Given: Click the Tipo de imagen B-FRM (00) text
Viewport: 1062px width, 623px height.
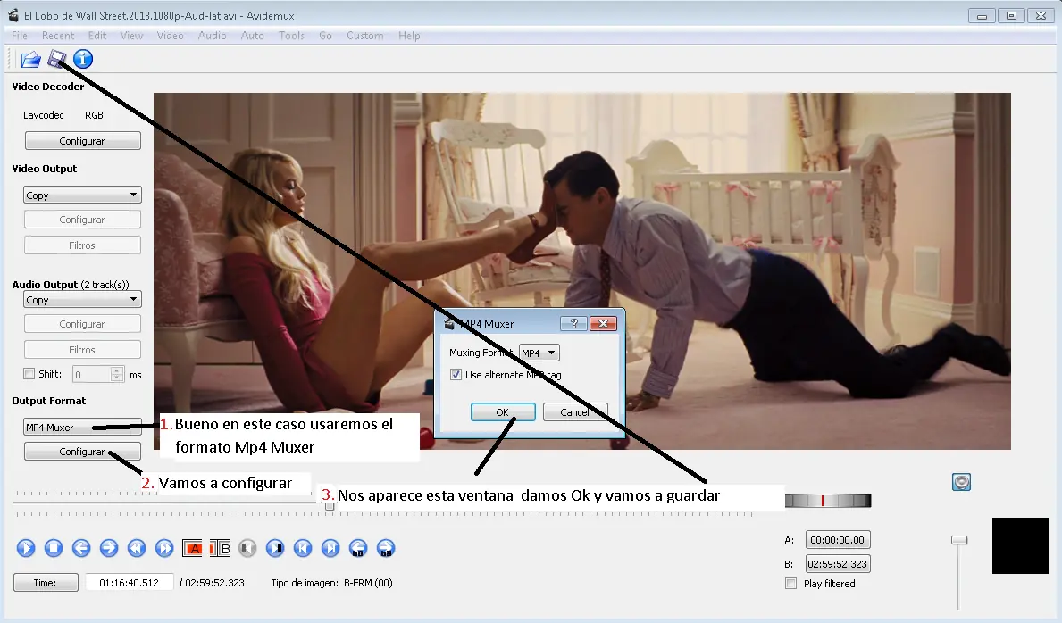Looking at the screenshot, I should pyautogui.click(x=332, y=582).
